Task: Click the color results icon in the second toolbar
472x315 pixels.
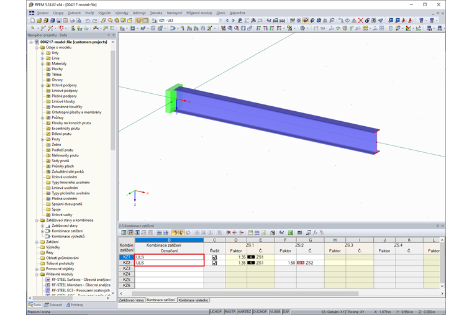Action: click(409, 29)
